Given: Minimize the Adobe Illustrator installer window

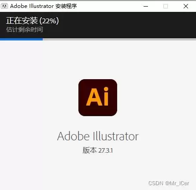Looking at the screenshot, I should (146, 6).
